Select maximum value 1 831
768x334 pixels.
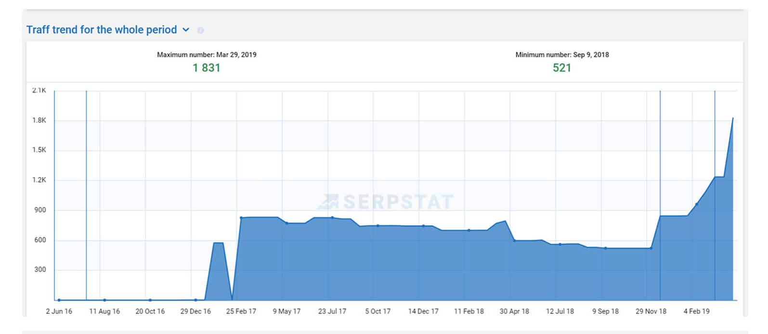coord(207,68)
